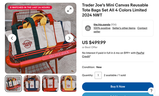Click the partially visible Add to cart button

[x=118, y=94]
